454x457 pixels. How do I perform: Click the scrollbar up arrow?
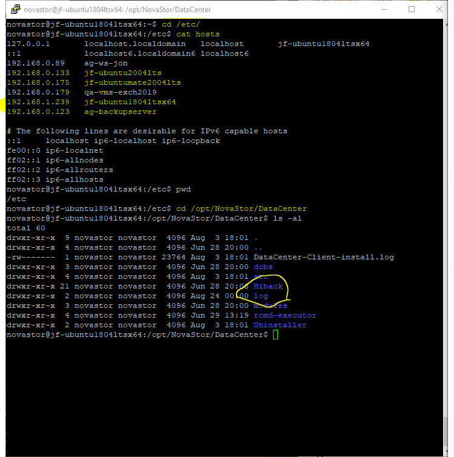[x=447, y=25]
